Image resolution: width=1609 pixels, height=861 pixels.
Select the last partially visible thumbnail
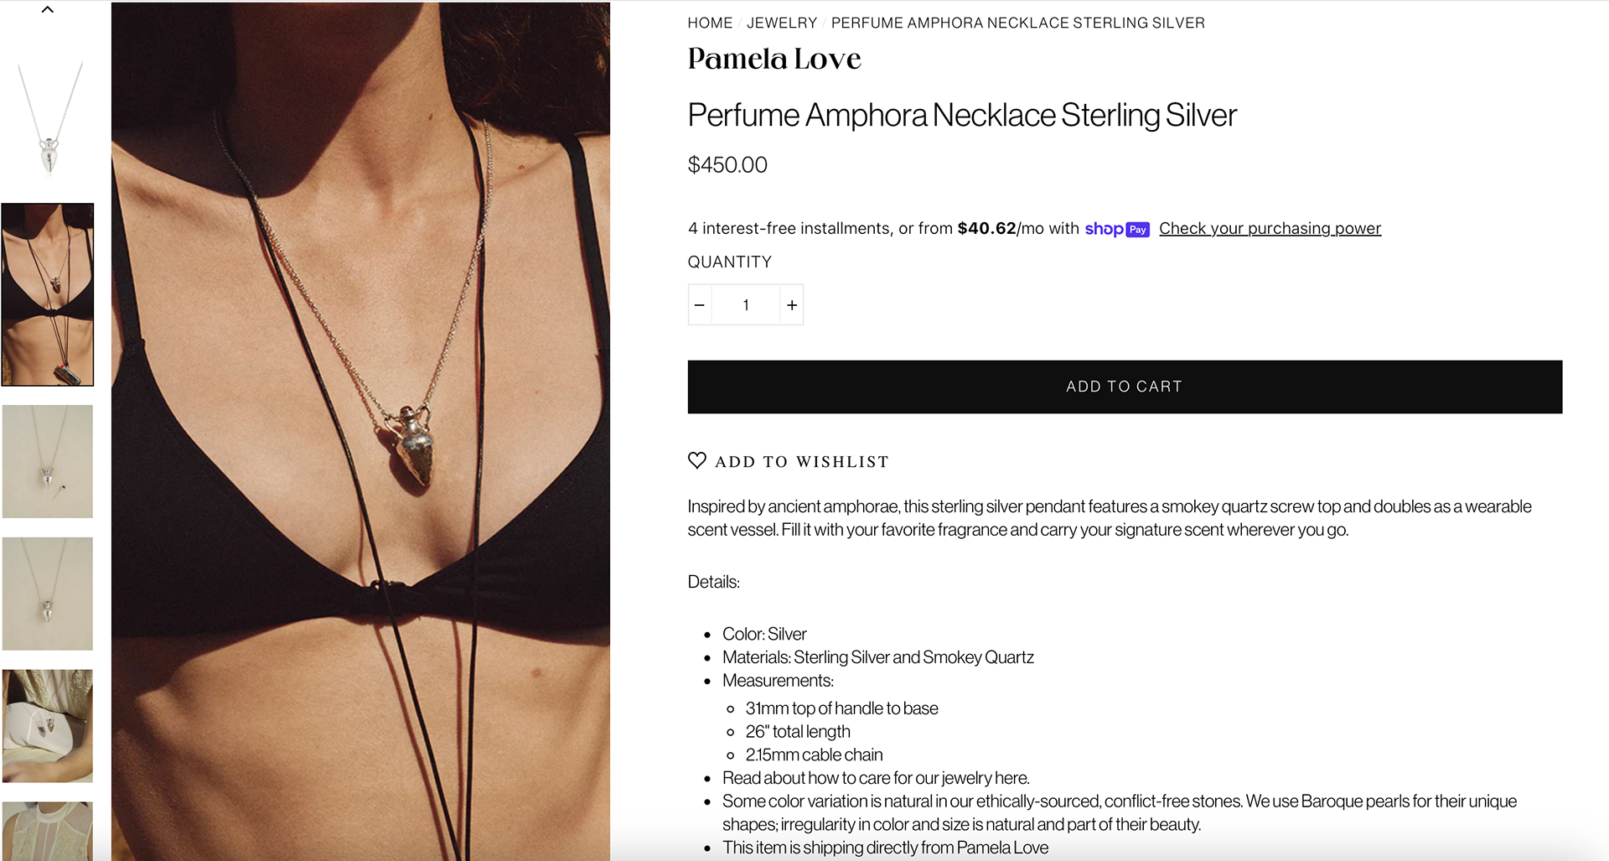coord(48,831)
